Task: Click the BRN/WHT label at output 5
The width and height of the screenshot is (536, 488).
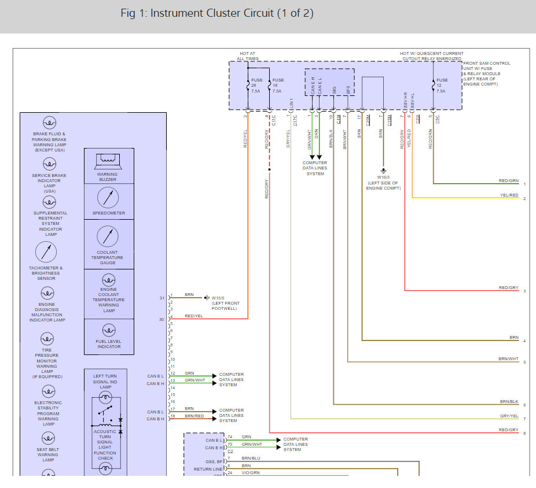Action: [508, 359]
